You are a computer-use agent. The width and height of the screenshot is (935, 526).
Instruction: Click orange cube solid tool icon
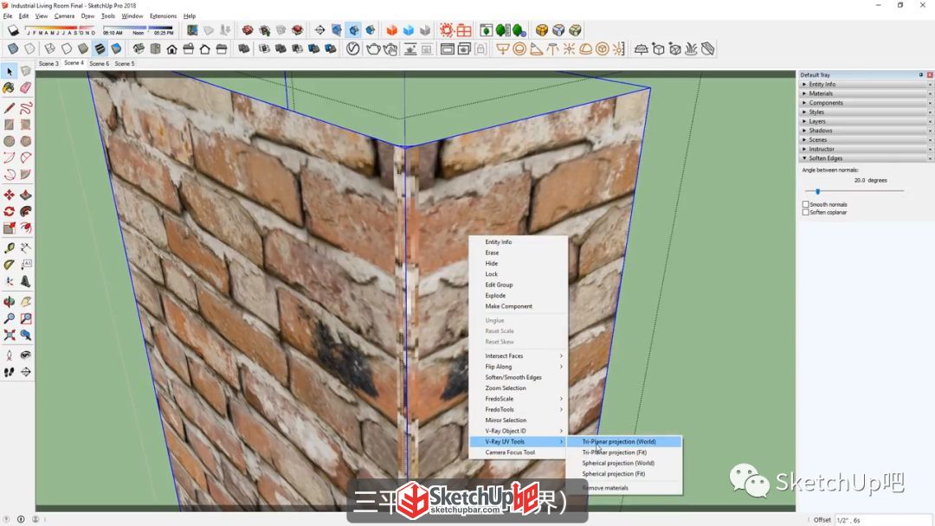point(392,29)
